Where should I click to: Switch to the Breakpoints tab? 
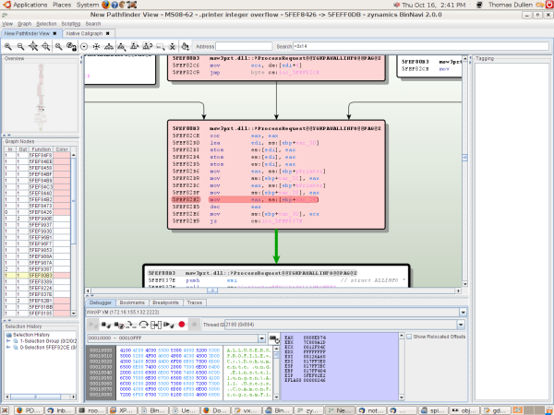pyautogui.click(x=165, y=302)
